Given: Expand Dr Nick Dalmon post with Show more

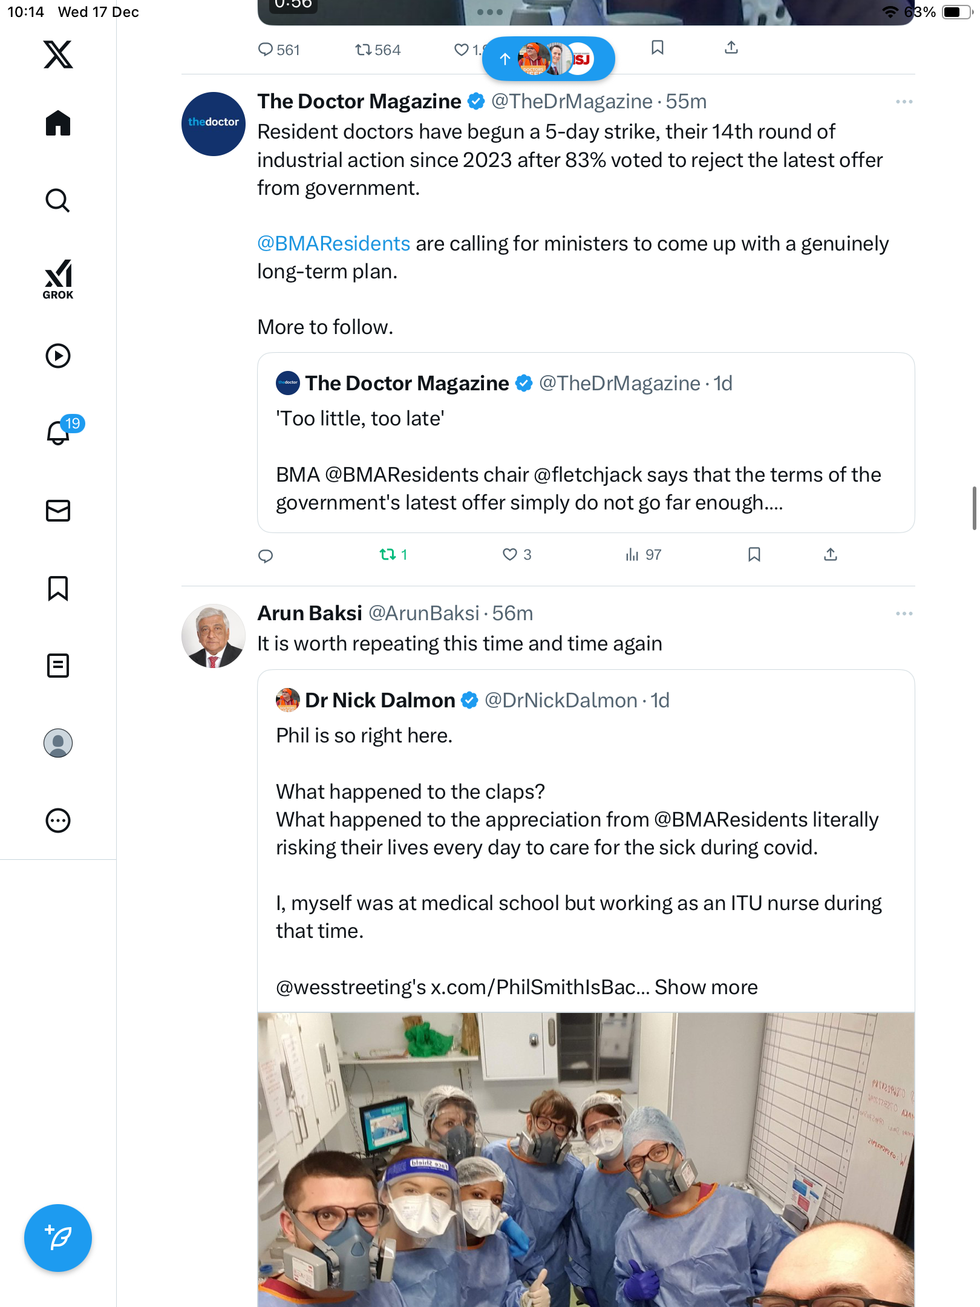Looking at the screenshot, I should pos(706,987).
